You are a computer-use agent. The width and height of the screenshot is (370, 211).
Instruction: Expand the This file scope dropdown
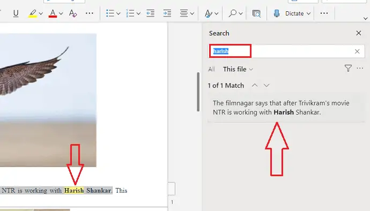pyautogui.click(x=238, y=69)
